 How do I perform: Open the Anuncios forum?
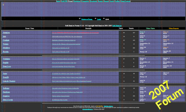click(x=6, y=33)
